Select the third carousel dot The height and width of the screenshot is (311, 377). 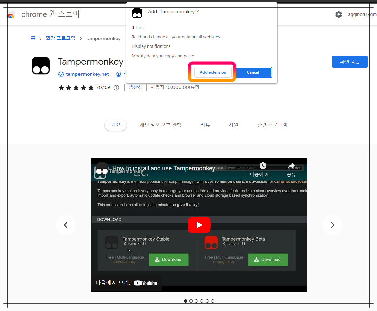(196, 301)
